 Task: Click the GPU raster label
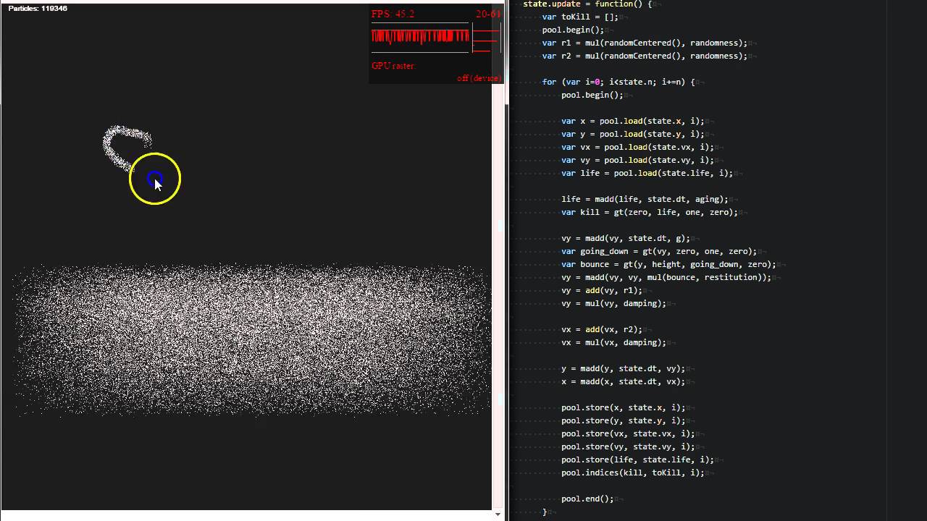(393, 66)
